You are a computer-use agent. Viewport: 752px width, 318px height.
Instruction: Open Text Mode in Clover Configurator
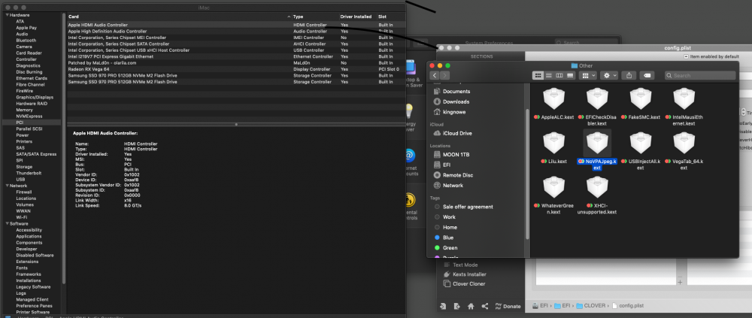tap(460, 265)
